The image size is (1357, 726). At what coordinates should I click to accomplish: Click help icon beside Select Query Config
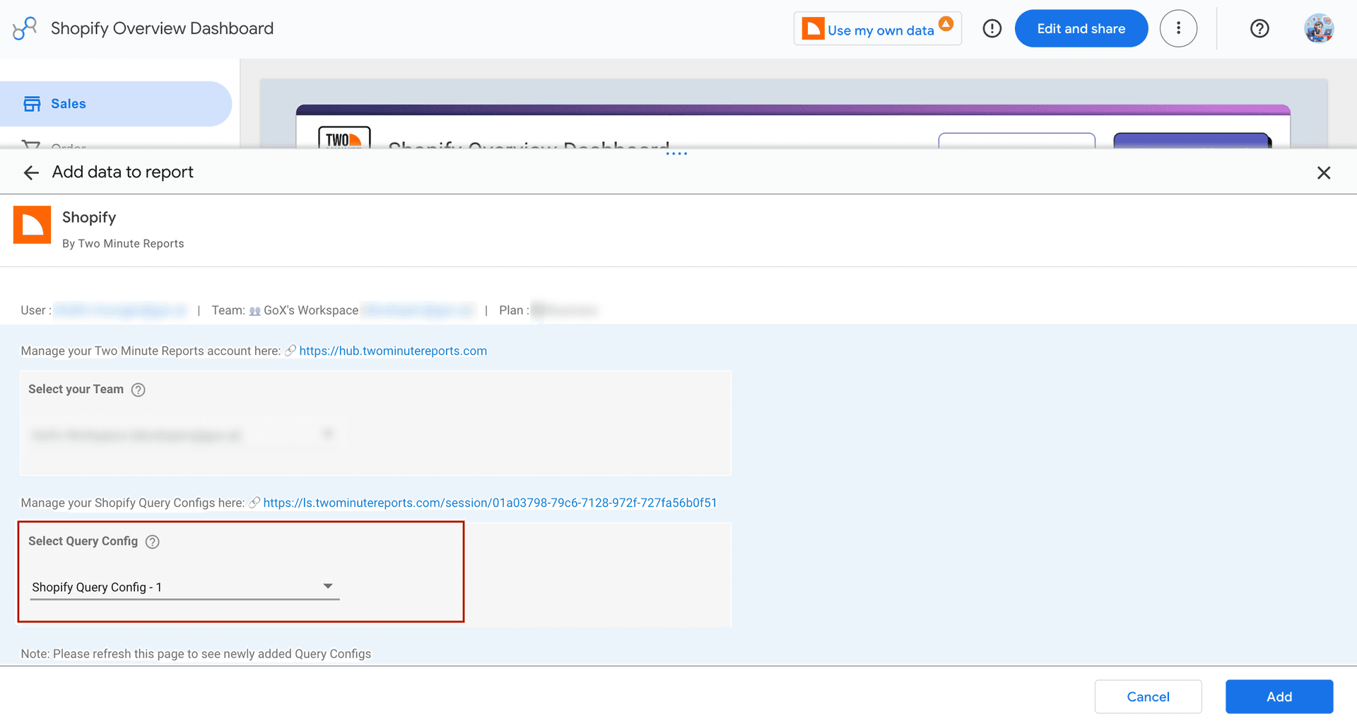click(x=153, y=541)
